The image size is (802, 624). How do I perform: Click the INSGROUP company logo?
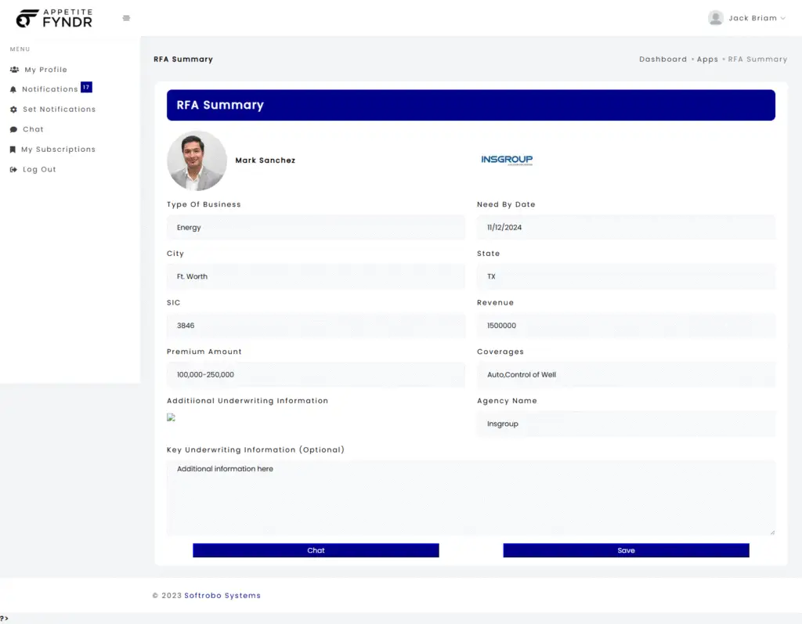pyautogui.click(x=507, y=160)
